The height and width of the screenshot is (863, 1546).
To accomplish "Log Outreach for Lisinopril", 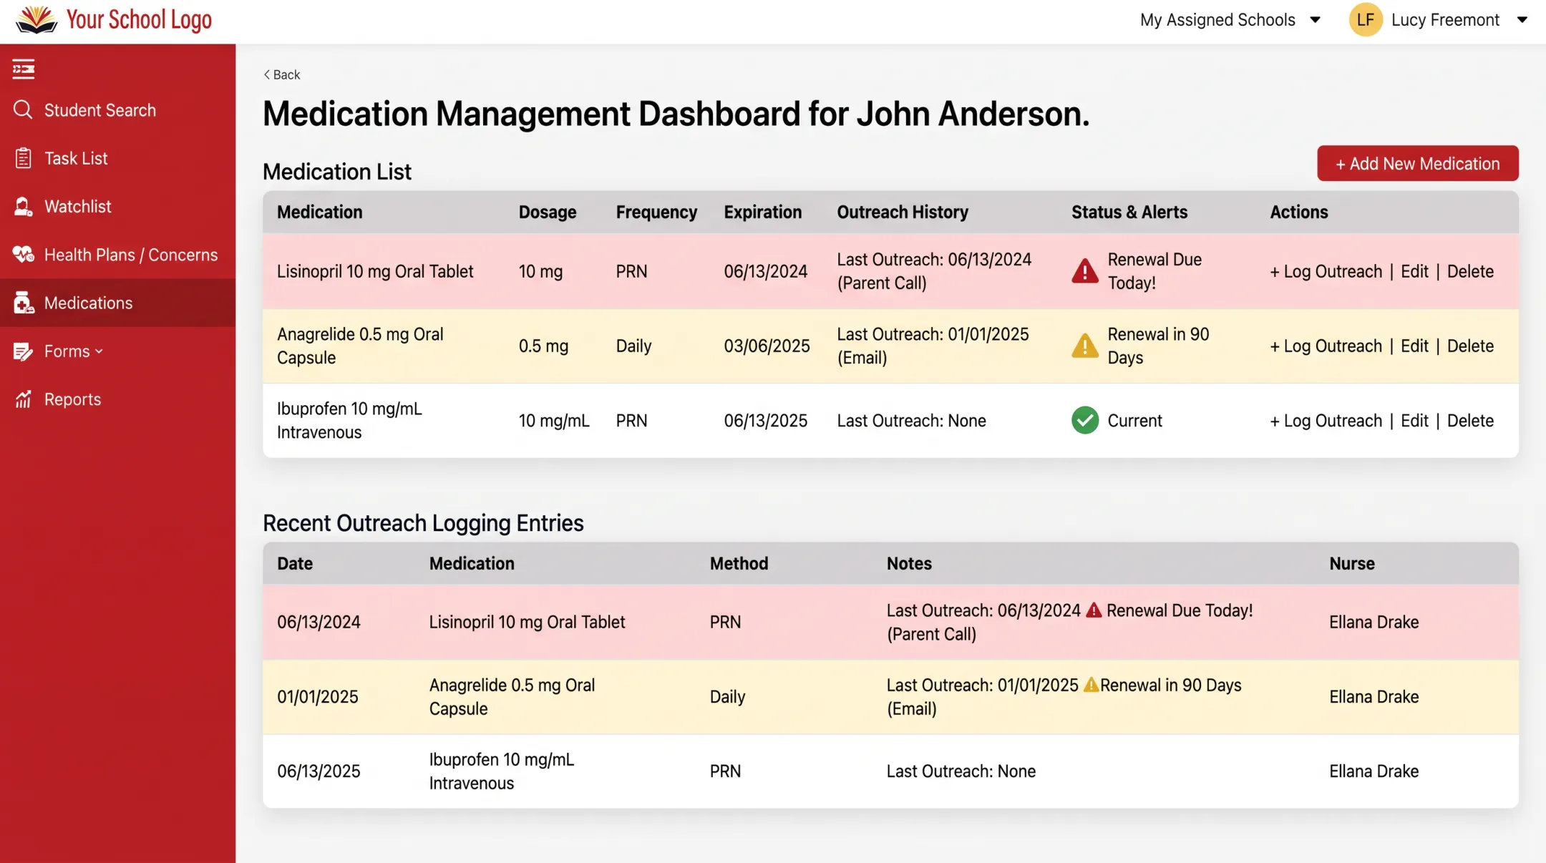I will coord(1326,271).
